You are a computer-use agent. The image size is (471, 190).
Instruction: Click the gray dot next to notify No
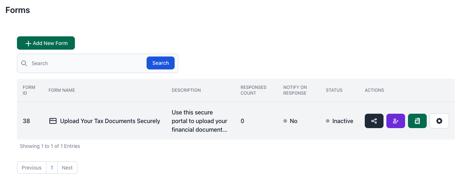click(x=285, y=121)
